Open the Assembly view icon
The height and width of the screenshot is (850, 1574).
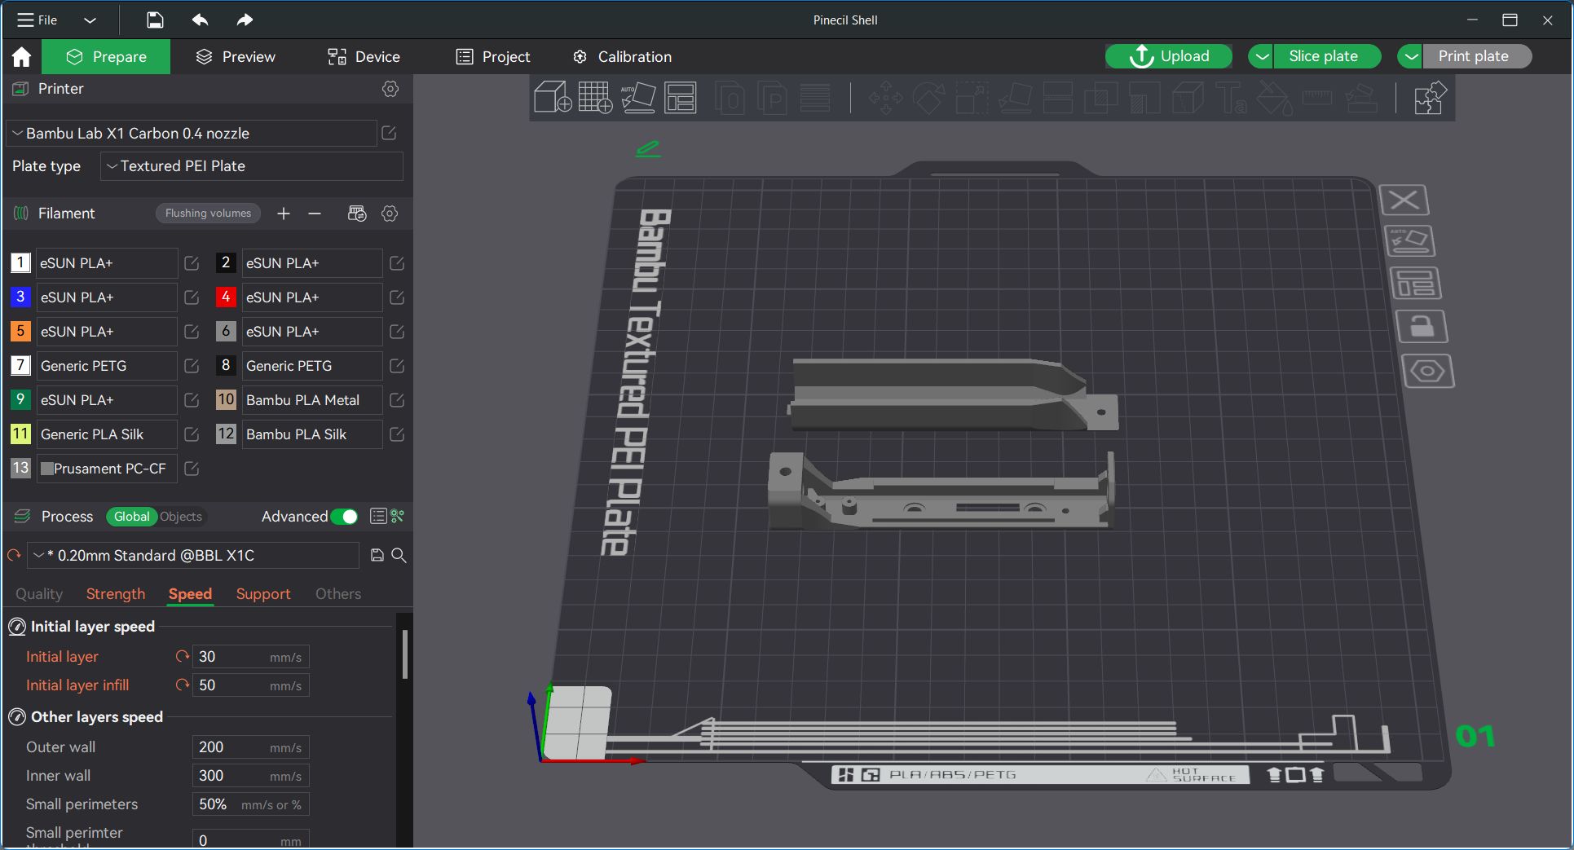[x=1429, y=98]
